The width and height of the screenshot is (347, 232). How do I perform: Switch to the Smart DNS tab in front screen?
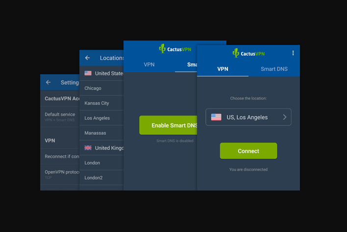click(274, 69)
